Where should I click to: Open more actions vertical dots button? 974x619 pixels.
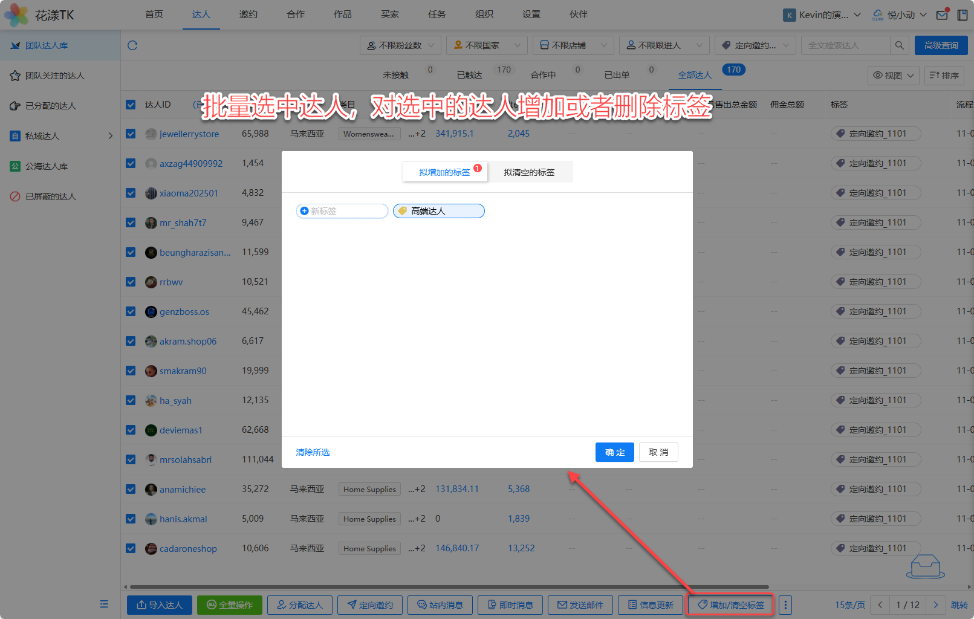pos(785,604)
